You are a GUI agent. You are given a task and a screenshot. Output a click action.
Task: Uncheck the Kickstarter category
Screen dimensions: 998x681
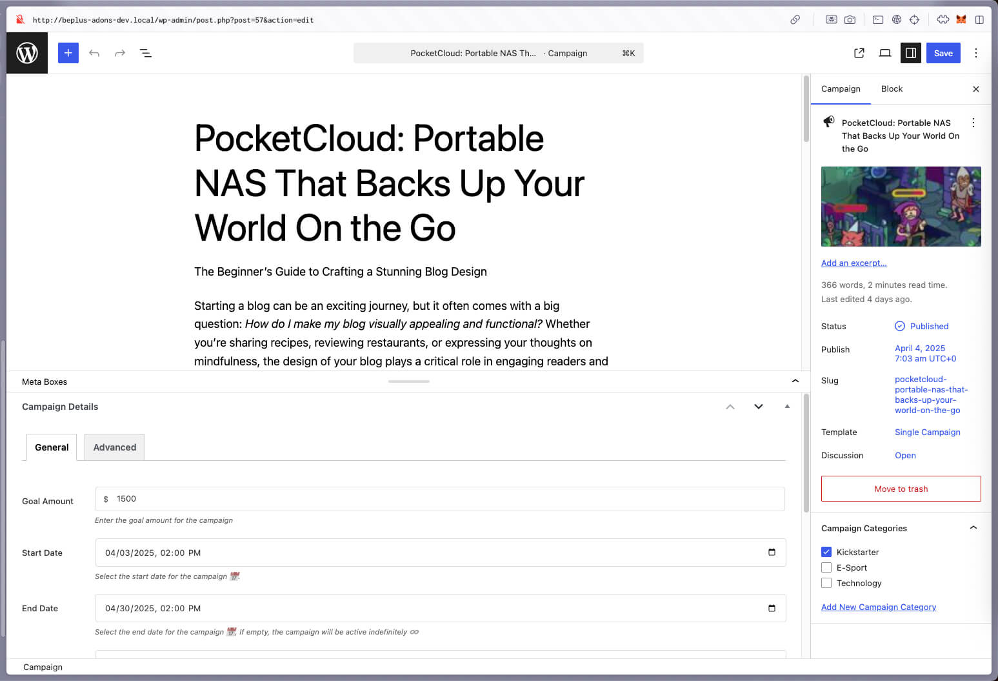point(826,552)
